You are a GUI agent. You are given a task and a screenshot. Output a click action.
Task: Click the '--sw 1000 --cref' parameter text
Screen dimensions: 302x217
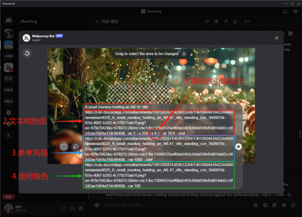click(139, 159)
